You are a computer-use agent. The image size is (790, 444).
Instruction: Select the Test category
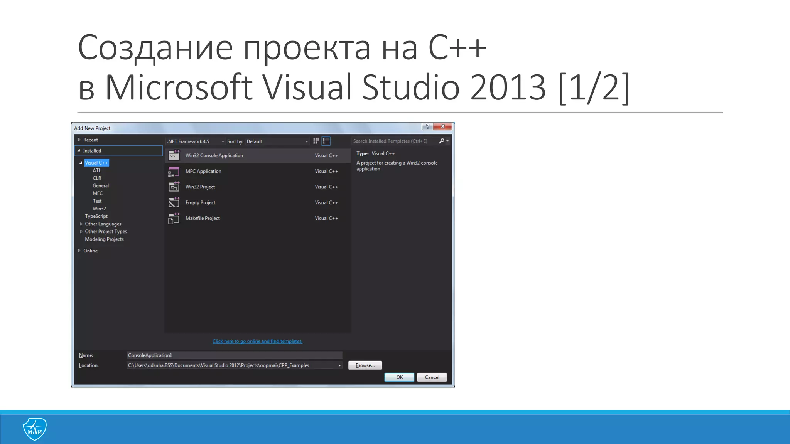pos(97,201)
